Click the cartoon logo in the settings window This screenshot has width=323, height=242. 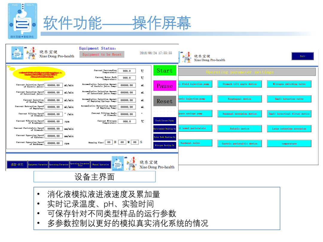click(187, 57)
